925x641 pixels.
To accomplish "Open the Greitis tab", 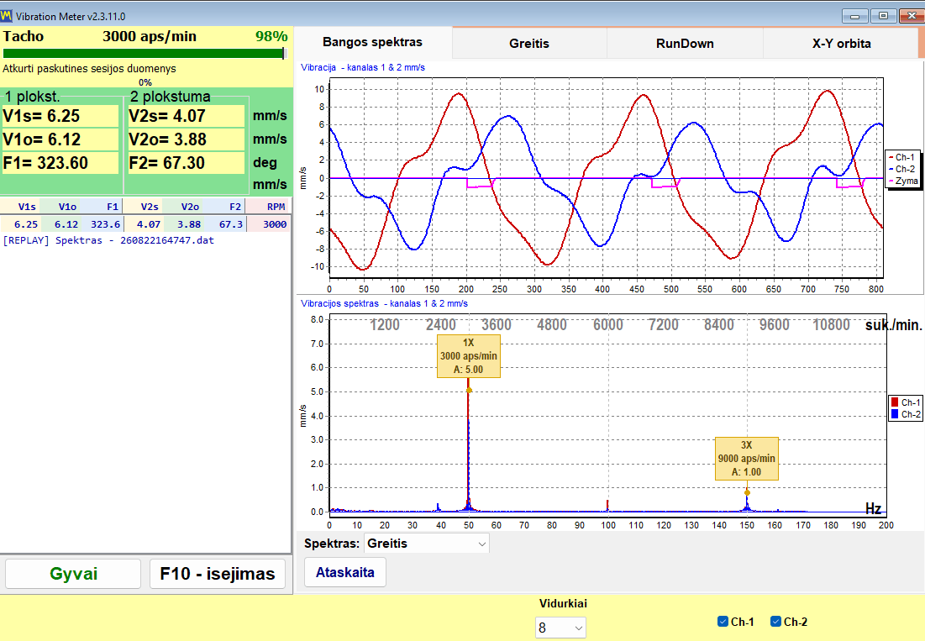I will pos(529,43).
